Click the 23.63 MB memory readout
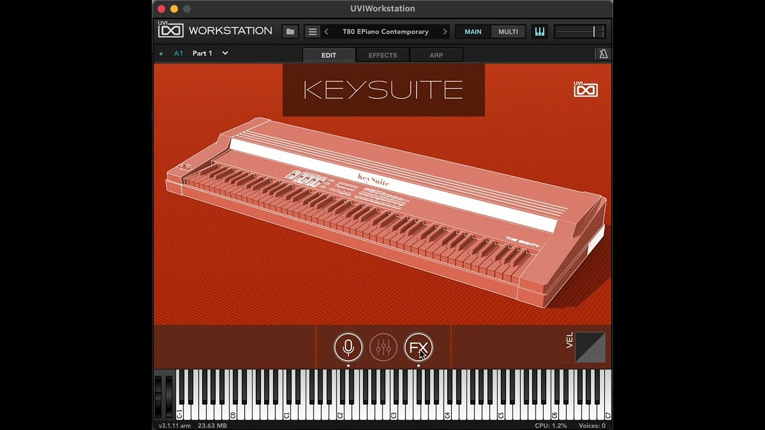 pyautogui.click(x=212, y=426)
